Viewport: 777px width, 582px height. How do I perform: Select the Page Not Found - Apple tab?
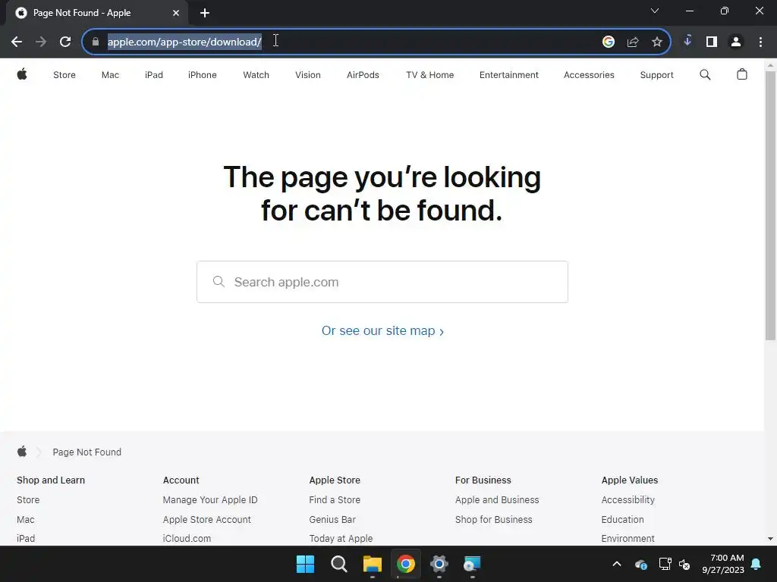click(x=97, y=13)
